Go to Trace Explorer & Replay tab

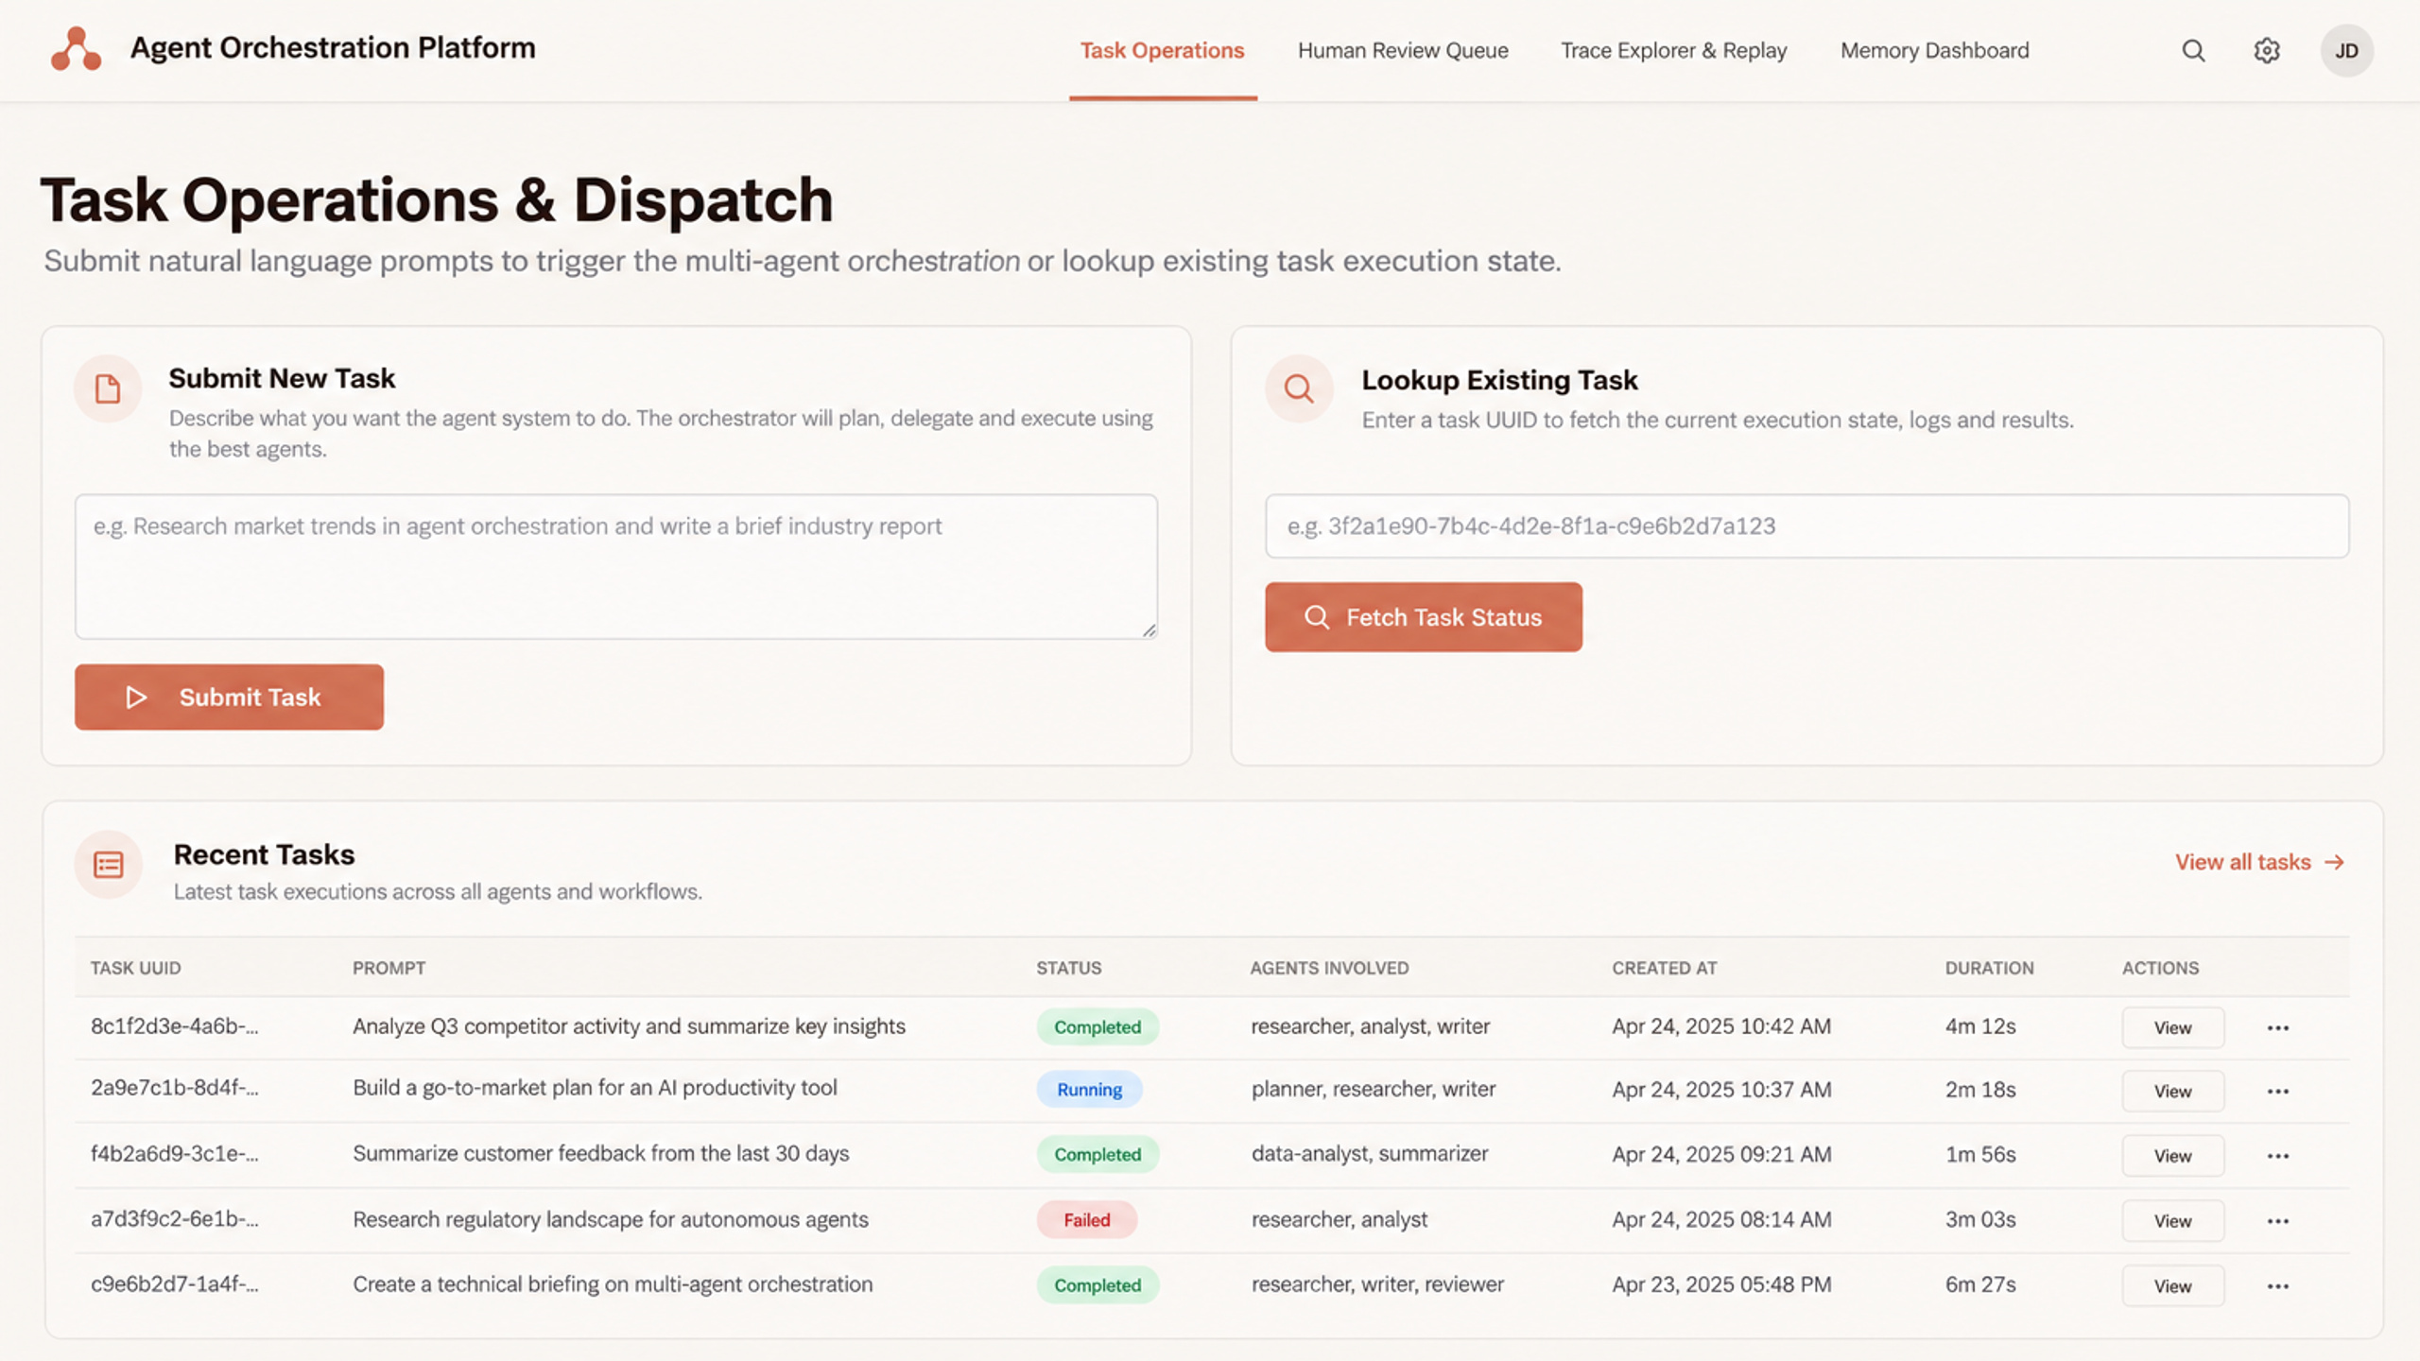pyautogui.click(x=1673, y=51)
